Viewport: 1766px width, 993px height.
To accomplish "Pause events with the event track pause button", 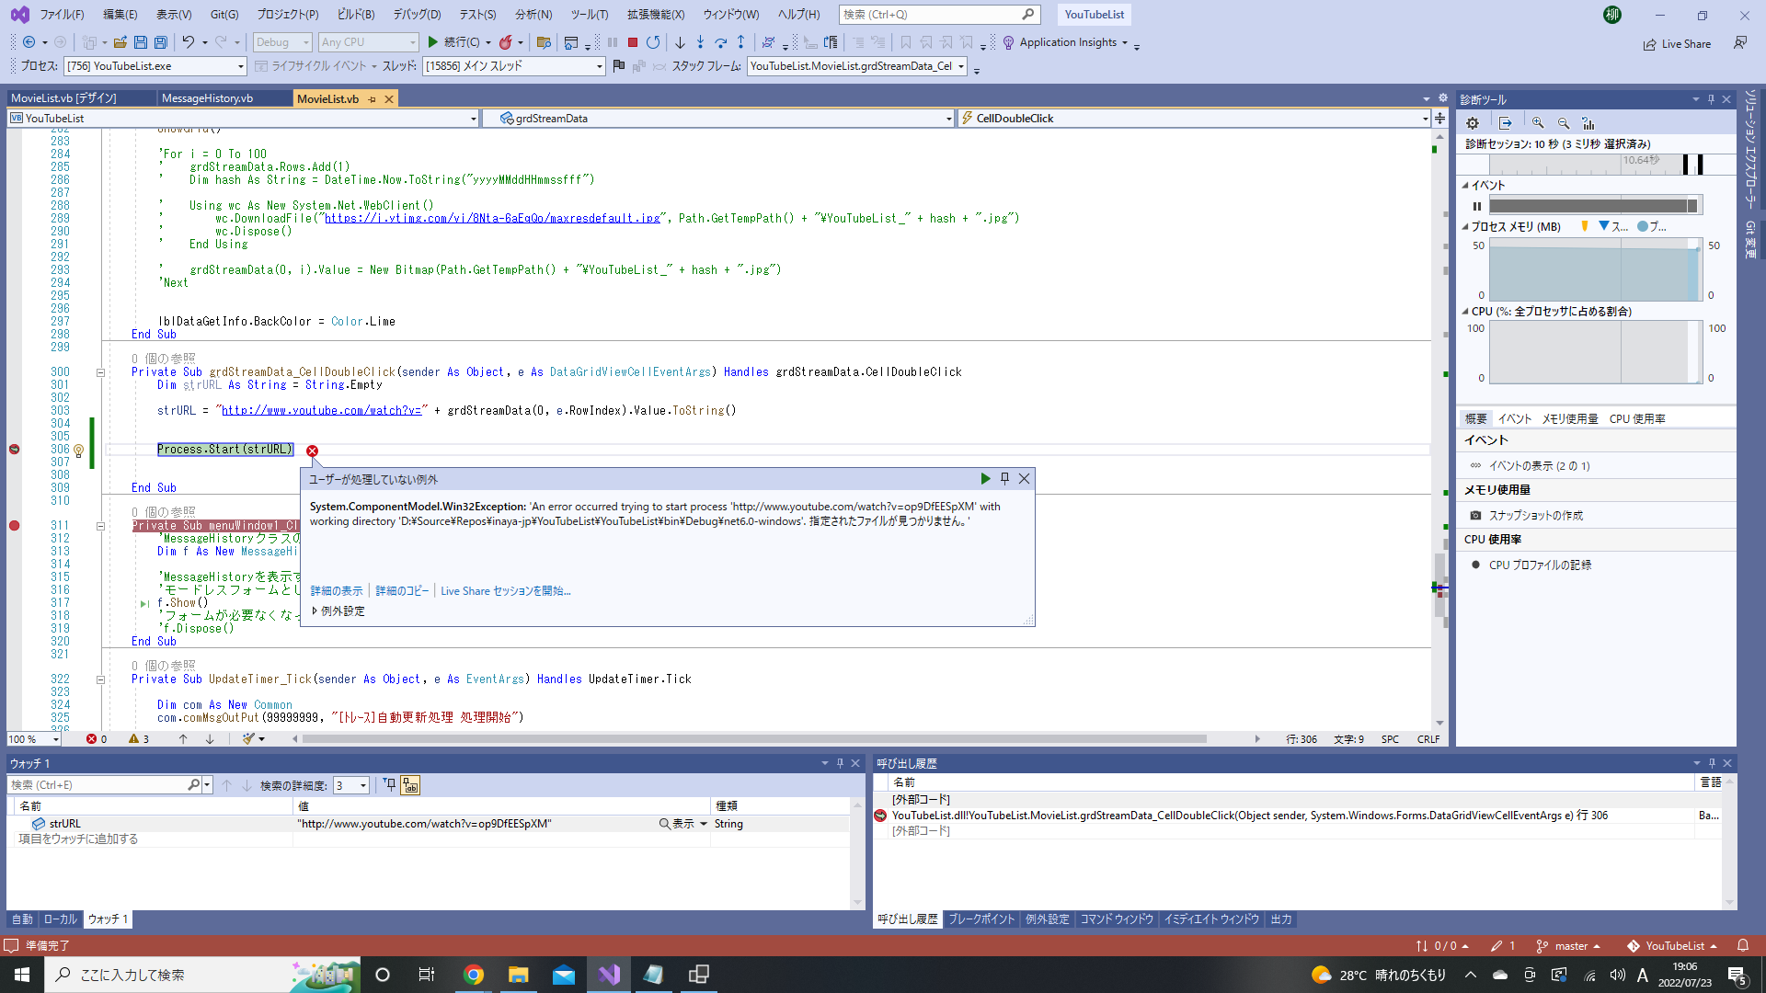I will pos(1477,206).
